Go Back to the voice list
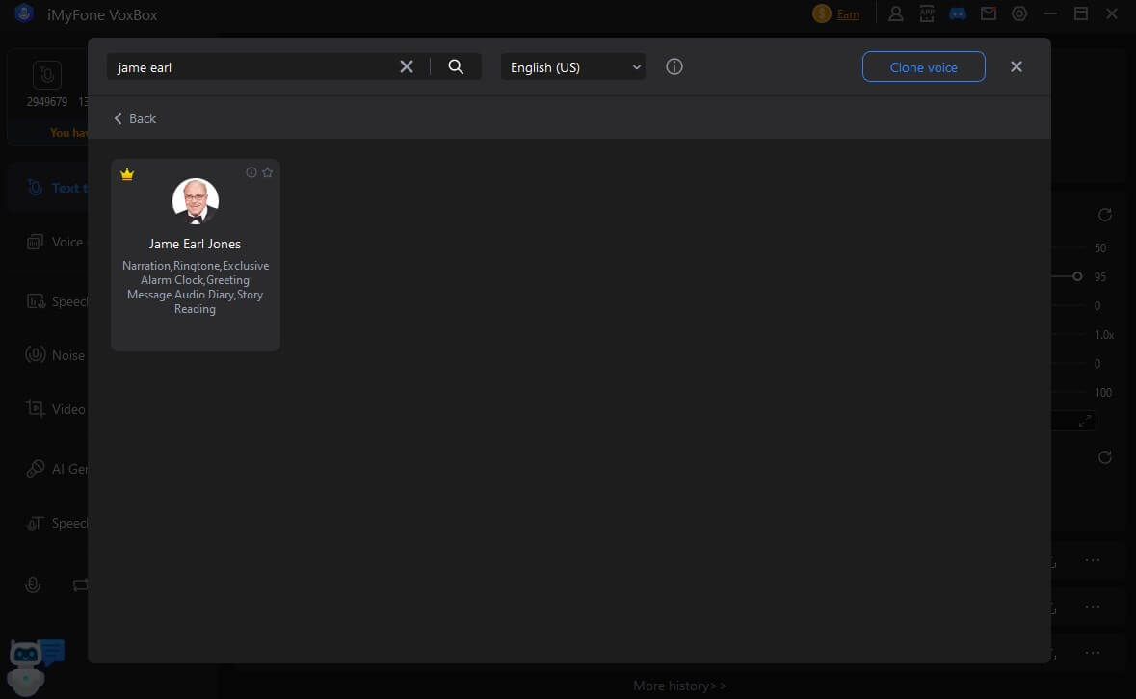 click(x=136, y=118)
